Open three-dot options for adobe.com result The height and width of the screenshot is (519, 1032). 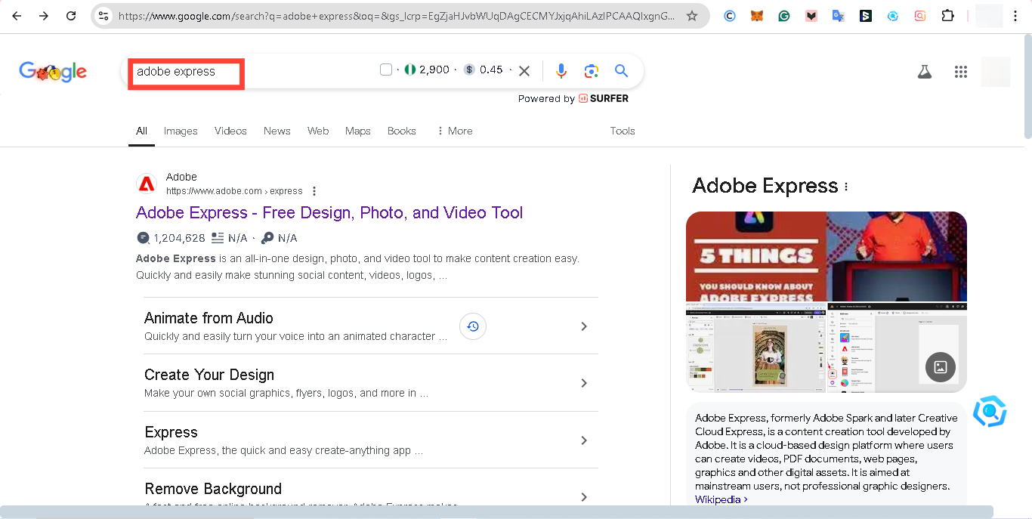coord(314,191)
